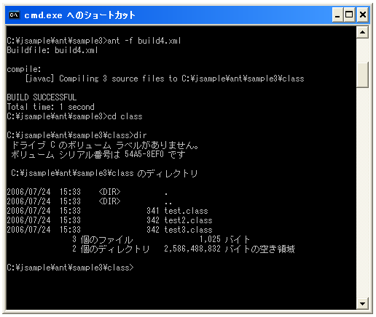The width and height of the screenshot is (376, 317).
Task: Click the test.class file name
Action: [186, 211]
